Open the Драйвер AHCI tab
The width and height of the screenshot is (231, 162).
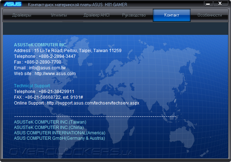coord(97,15)
